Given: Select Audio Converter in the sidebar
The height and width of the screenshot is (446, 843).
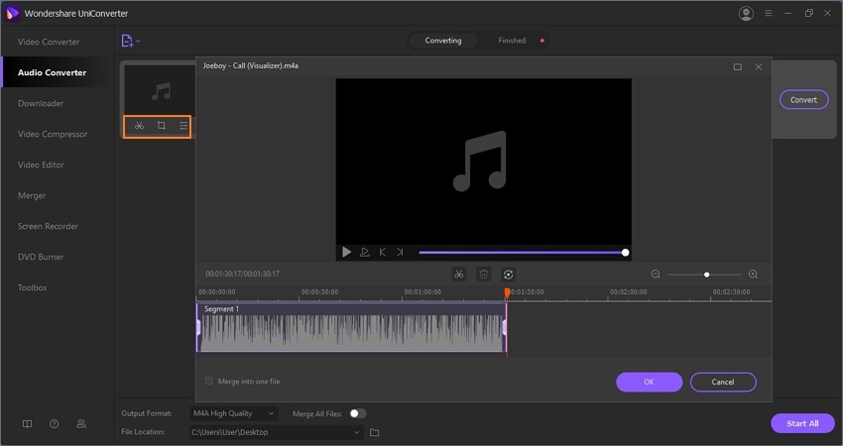Looking at the screenshot, I should coord(52,72).
